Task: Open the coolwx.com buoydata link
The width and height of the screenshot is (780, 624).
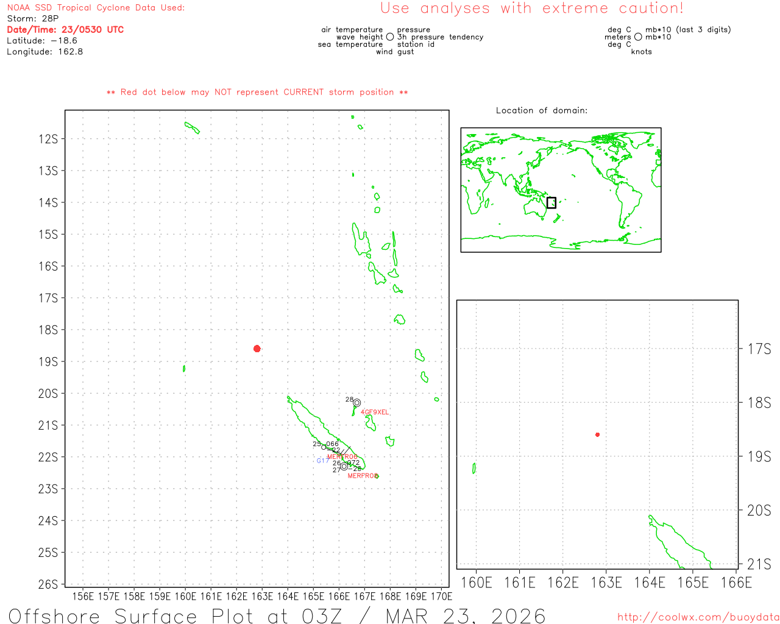Action: click(x=698, y=617)
